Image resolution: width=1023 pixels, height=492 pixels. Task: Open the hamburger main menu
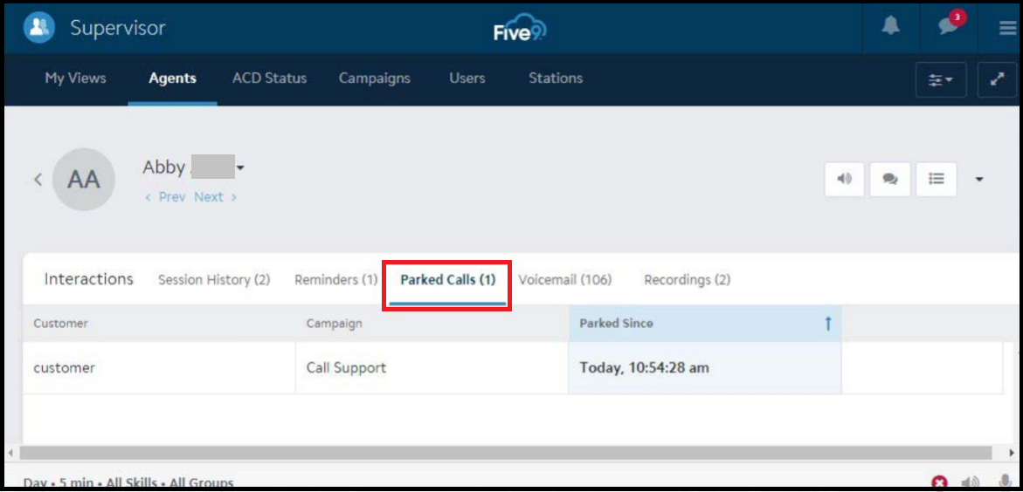point(1008,27)
